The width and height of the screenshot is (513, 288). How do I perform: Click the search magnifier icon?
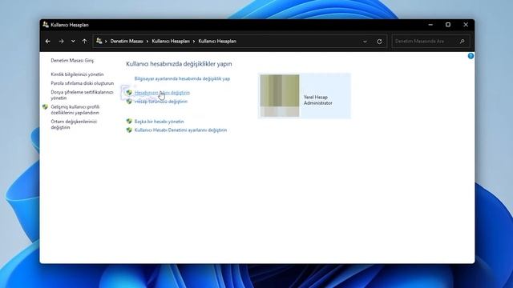[462, 42]
